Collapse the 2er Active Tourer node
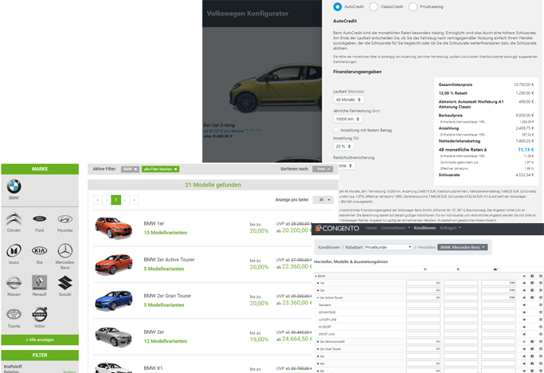 (x=318, y=297)
